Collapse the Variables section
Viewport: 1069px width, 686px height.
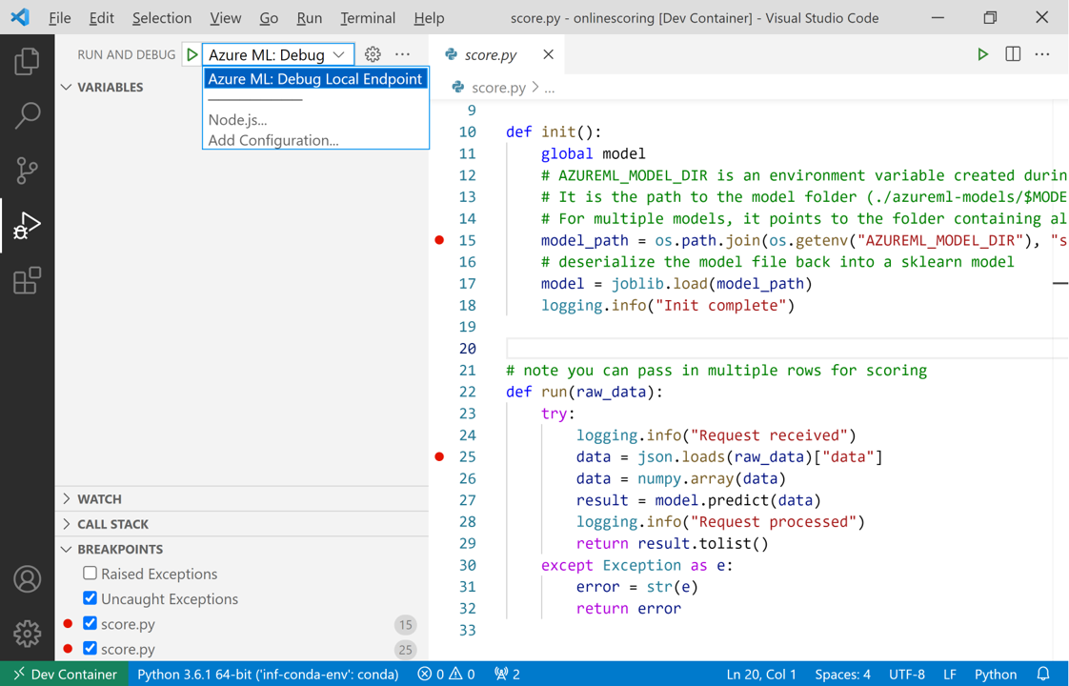point(110,88)
